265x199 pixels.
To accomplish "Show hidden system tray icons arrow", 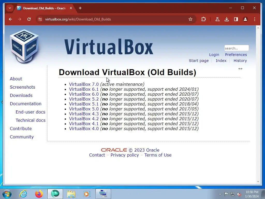I will [x=220, y=194].
